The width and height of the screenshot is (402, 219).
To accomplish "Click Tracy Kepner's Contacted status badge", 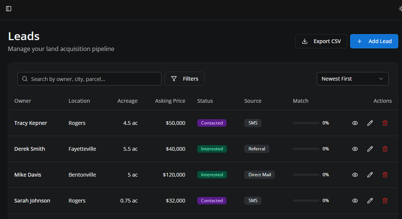I will (212, 123).
